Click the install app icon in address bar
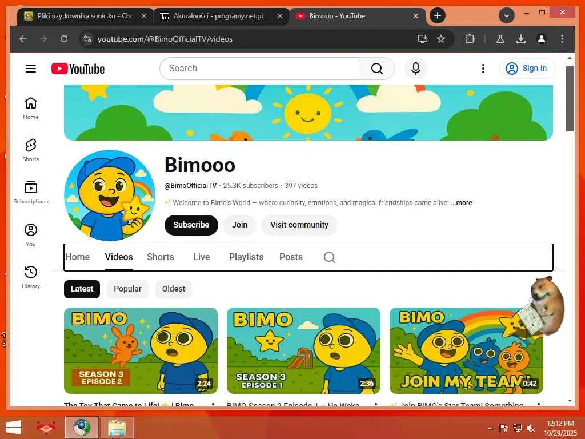Screen dimensions: 585x439 click(422, 39)
